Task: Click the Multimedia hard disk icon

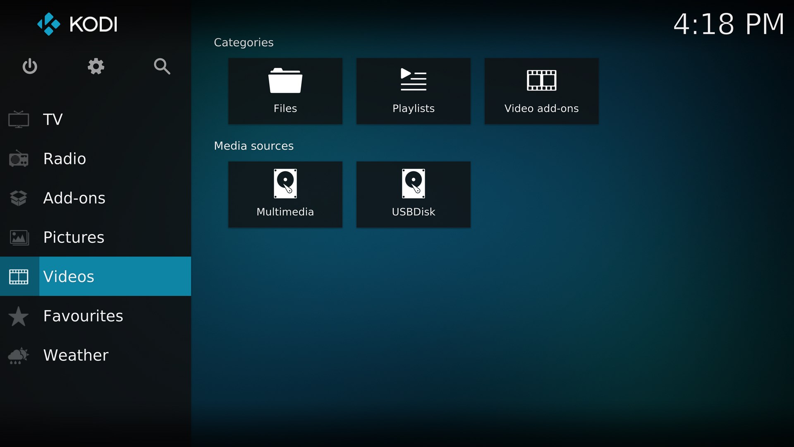Action: tap(285, 183)
